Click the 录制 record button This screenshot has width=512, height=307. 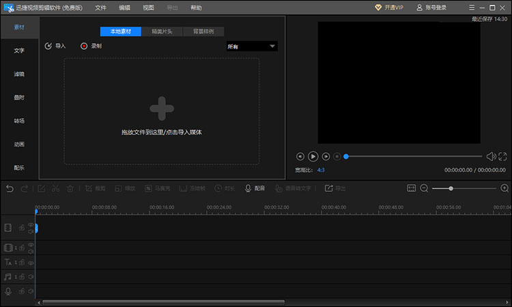91,46
